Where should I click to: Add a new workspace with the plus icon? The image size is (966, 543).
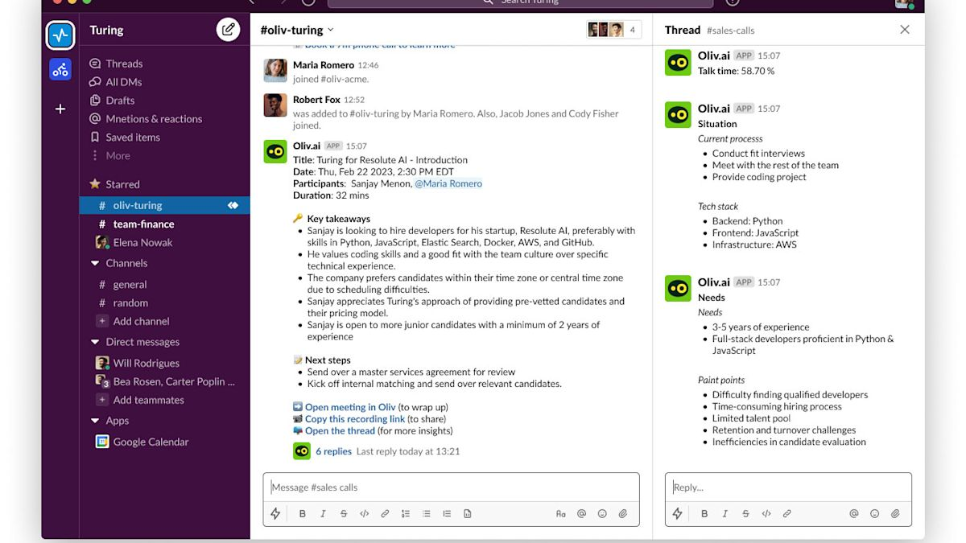point(60,109)
